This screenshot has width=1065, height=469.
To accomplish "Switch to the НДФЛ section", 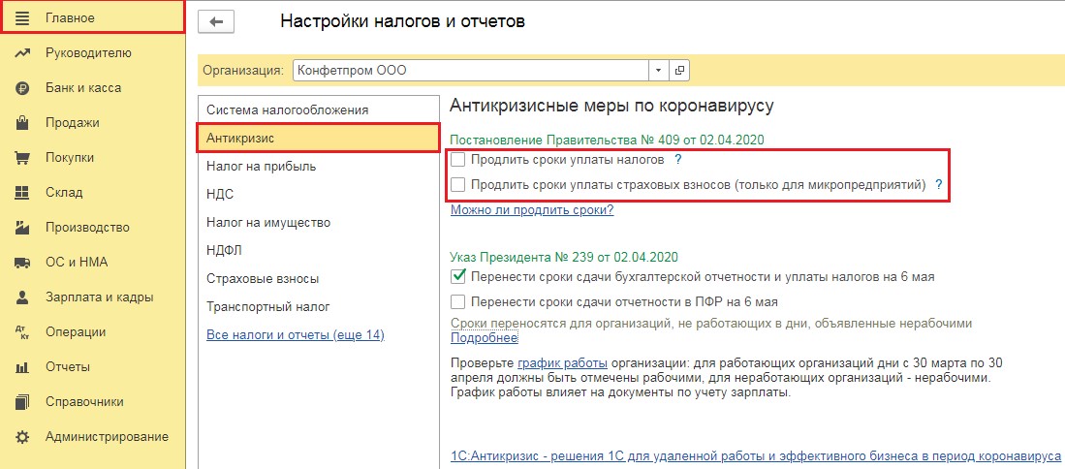I will click(x=224, y=251).
